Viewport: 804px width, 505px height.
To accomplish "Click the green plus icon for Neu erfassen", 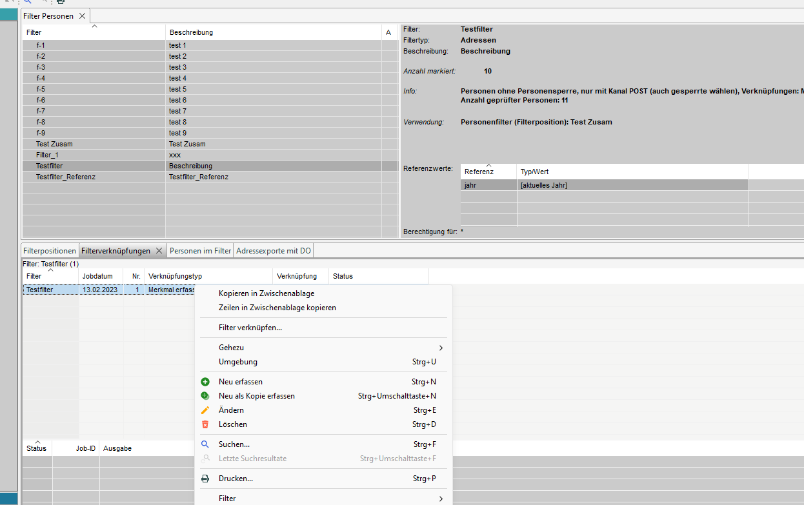I will (x=205, y=382).
